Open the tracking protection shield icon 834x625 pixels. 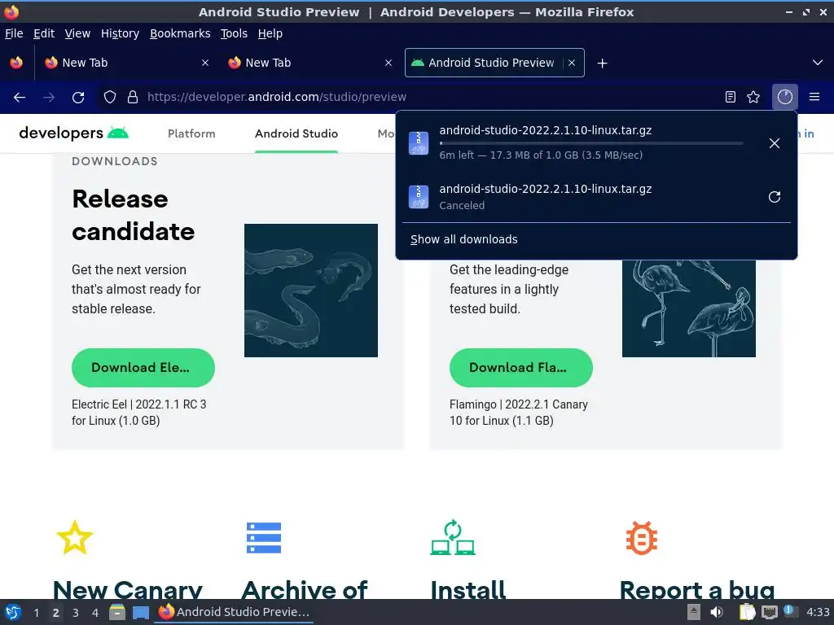click(110, 97)
